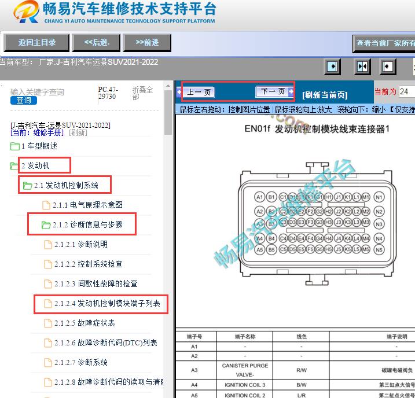Screen dimensions: 415x398
Task: Click table header 端子名称
Action: [245, 337]
